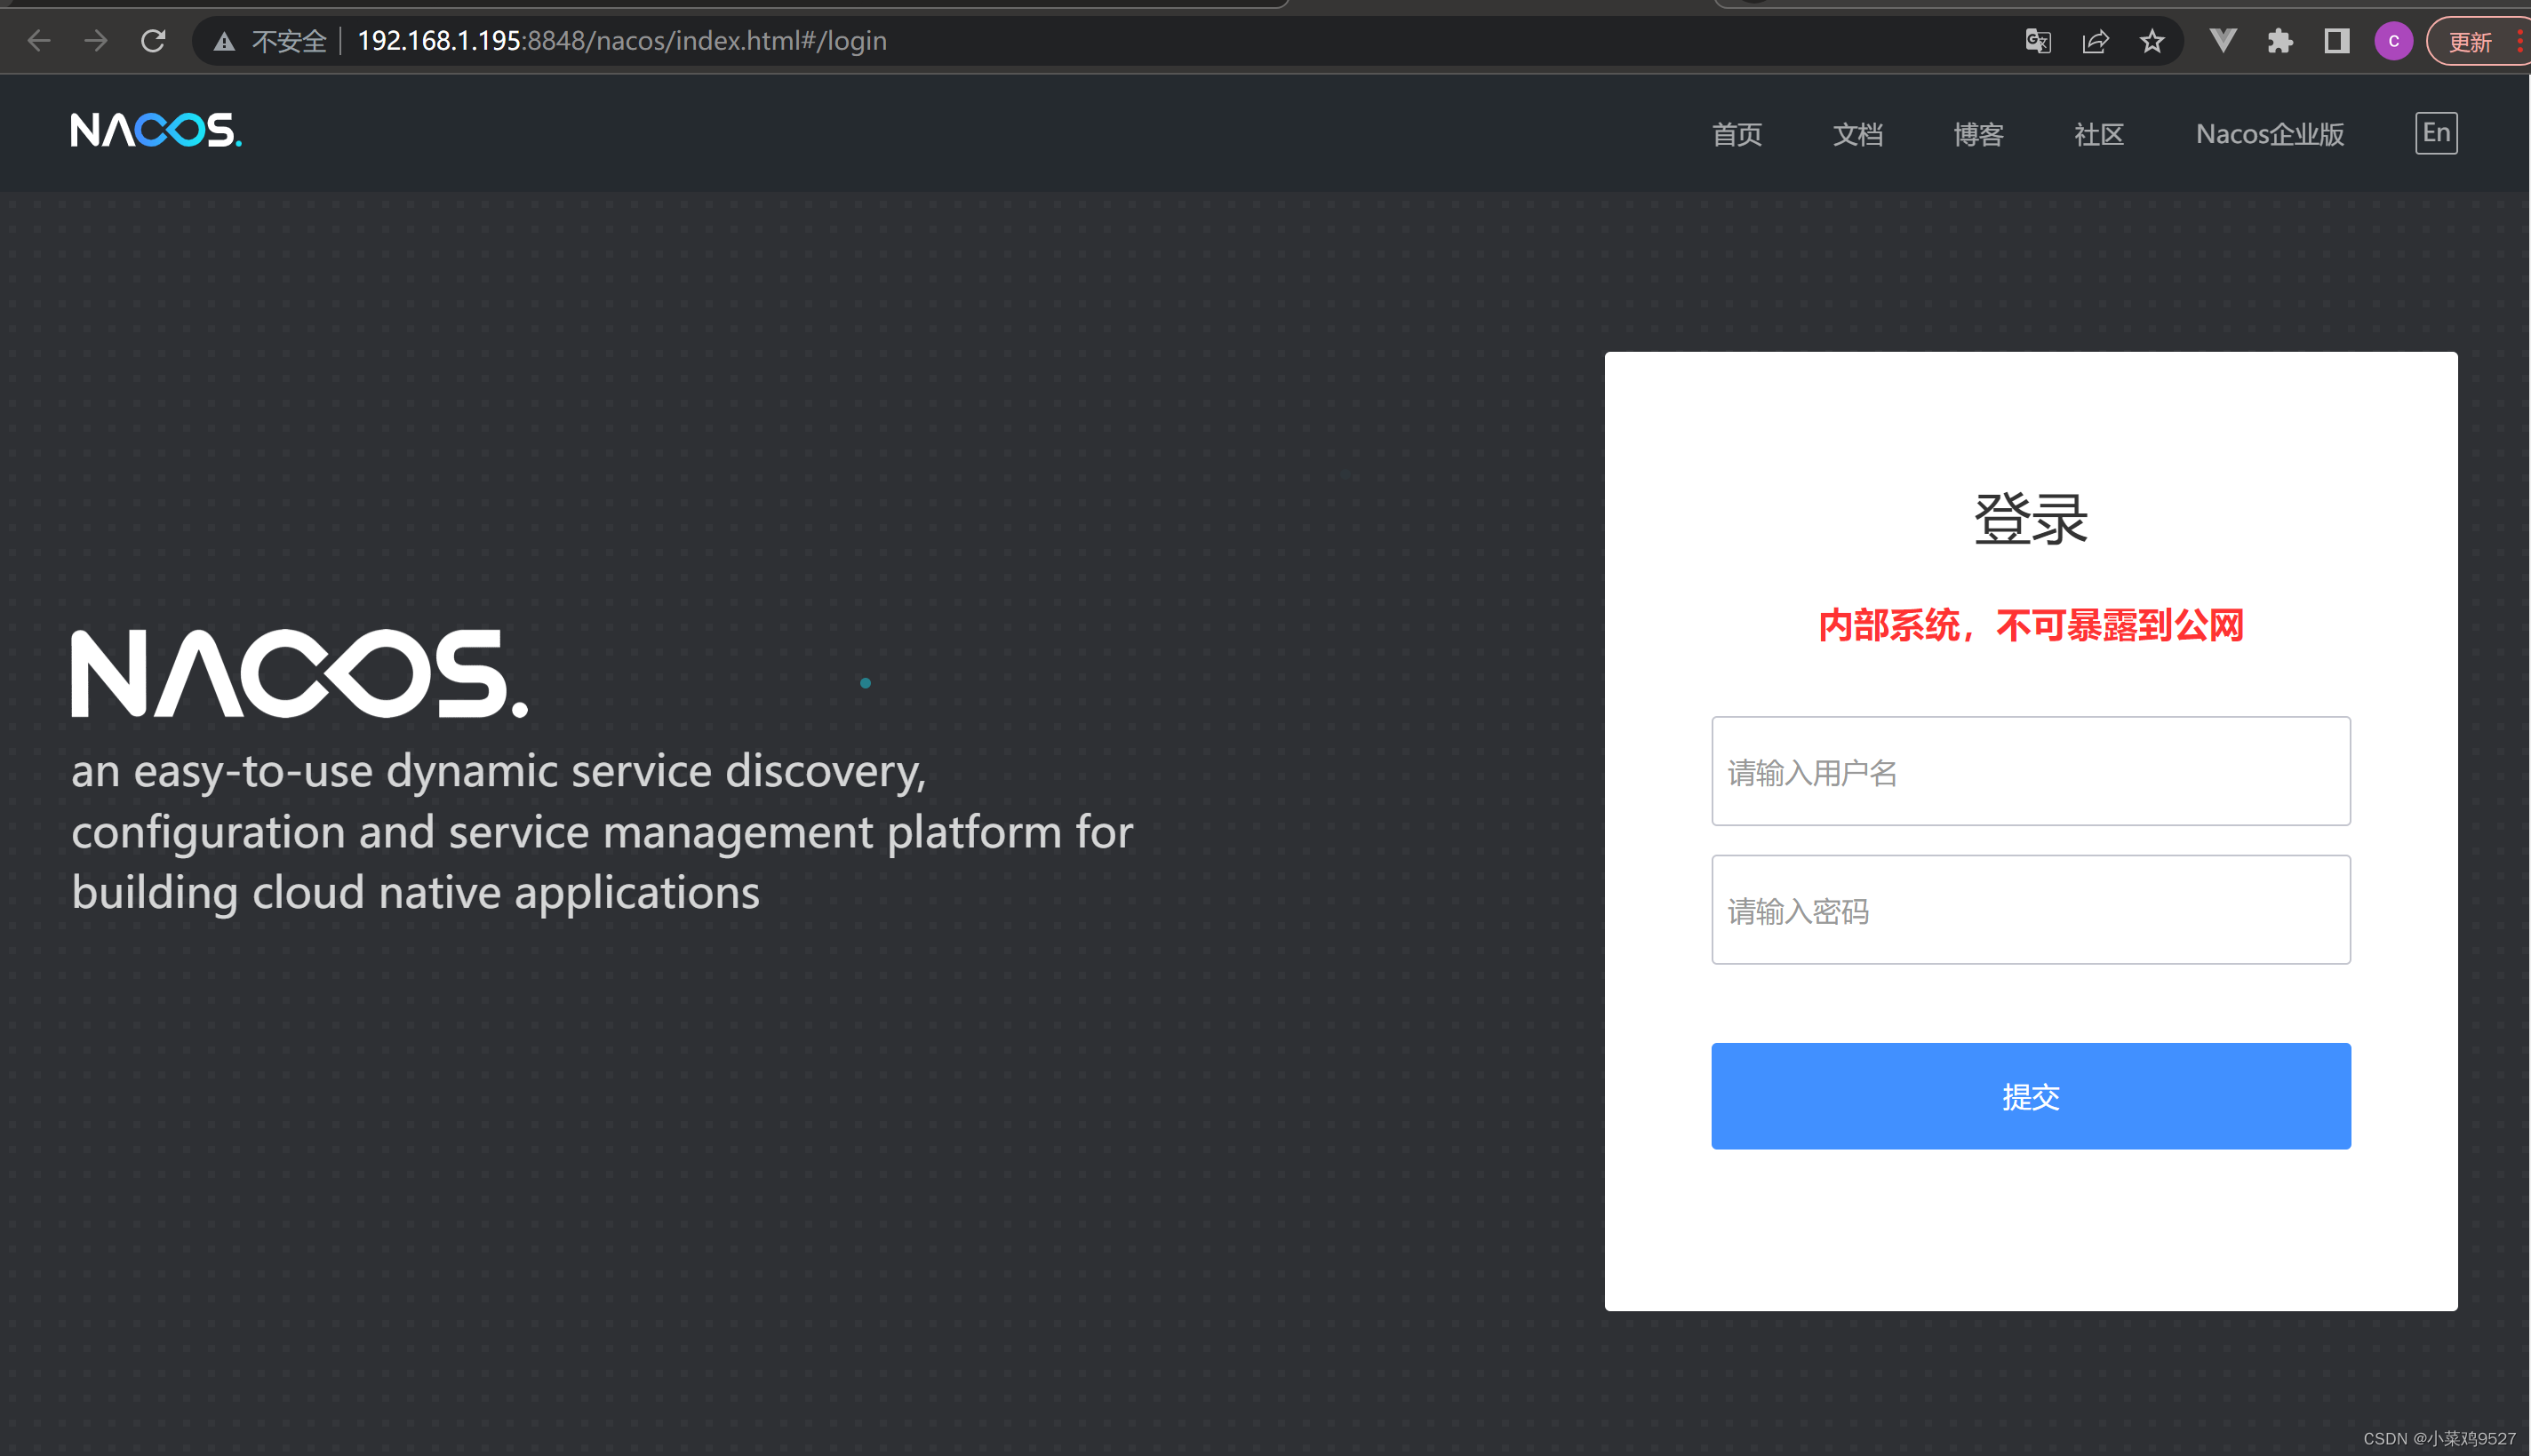
Task: Toggle the browser side panel icon
Action: [x=2337, y=41]
